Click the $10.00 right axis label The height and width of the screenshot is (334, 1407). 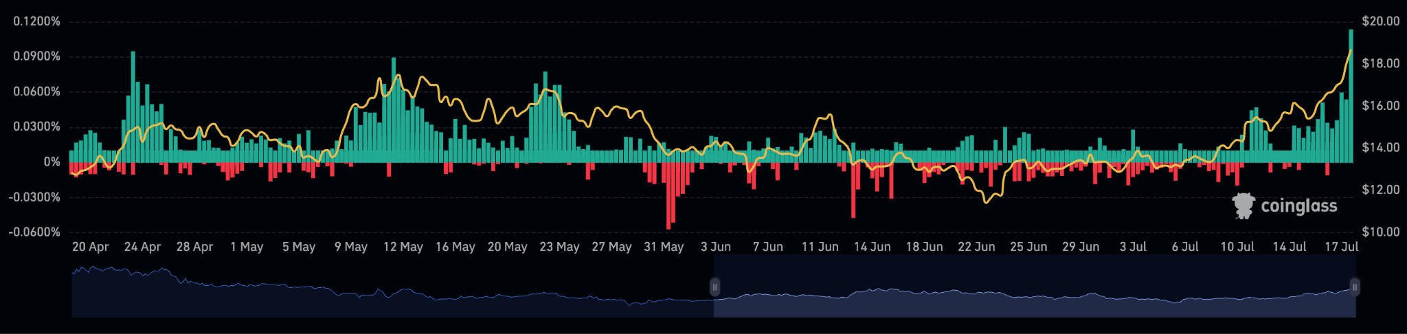tap(1380, 232)
